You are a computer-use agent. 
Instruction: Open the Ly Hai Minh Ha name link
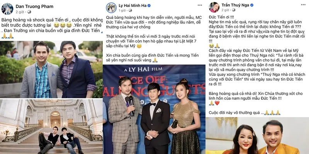pyautogui.click(x=132, y=5)
